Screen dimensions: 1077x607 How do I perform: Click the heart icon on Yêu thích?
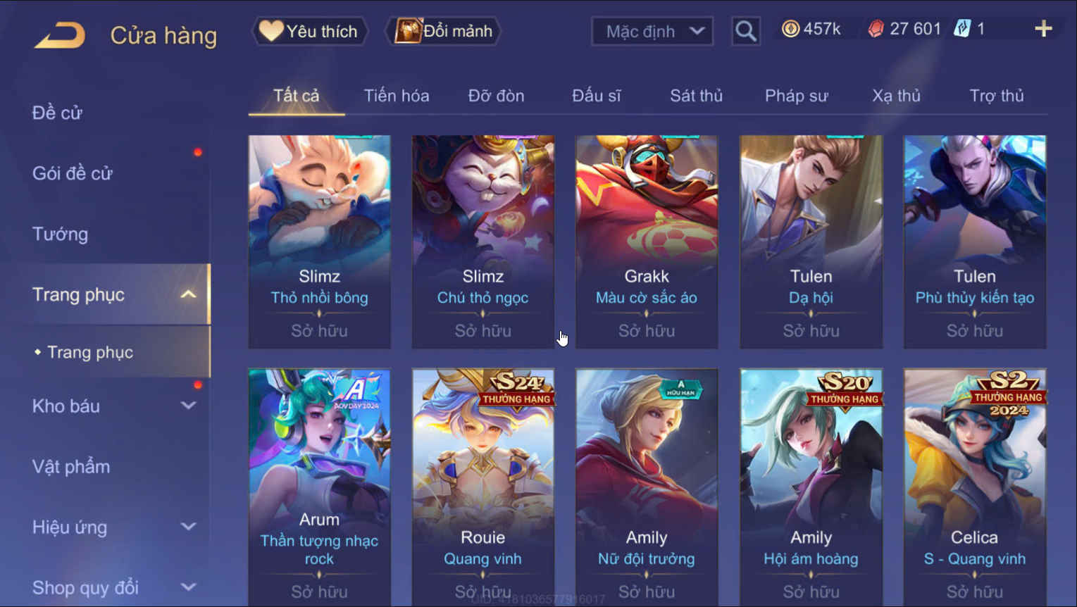(270, 31)
